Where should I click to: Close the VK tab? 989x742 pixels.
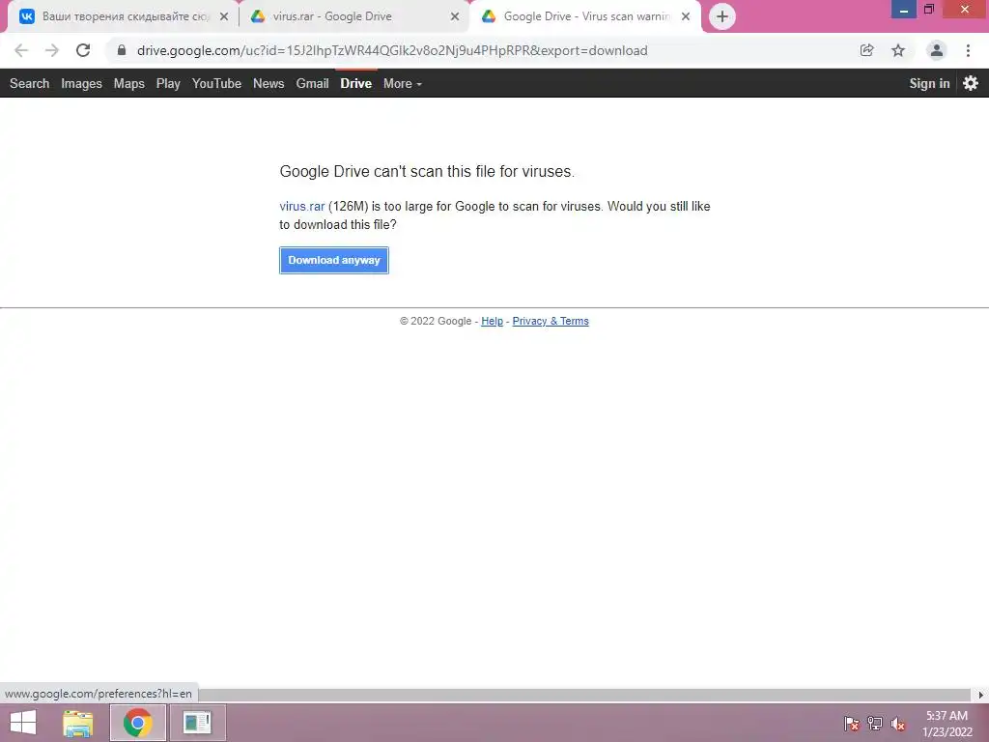coord(224,16)
